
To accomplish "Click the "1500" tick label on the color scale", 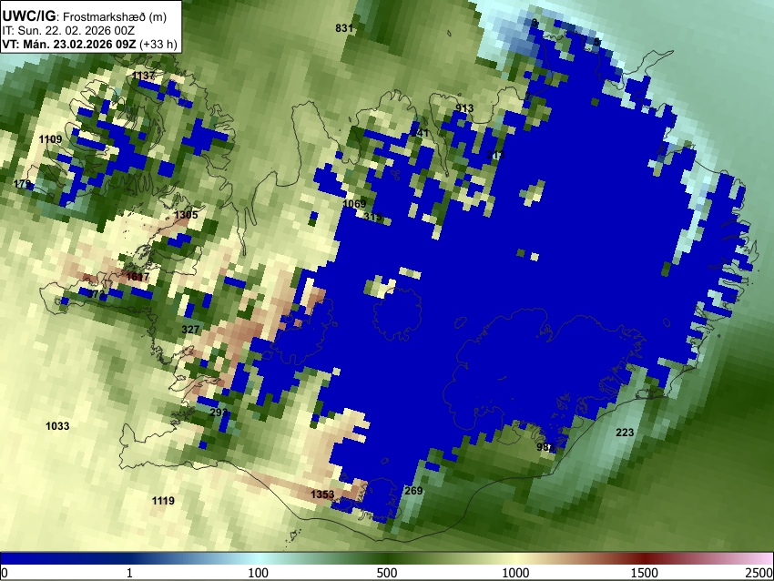I will click(645, 573).
